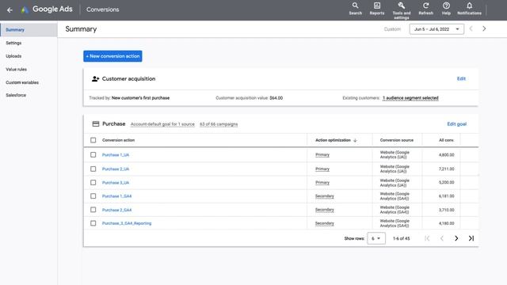507x285 pixels.
Task: Click the Conversions header title
Action: point(102,9)
